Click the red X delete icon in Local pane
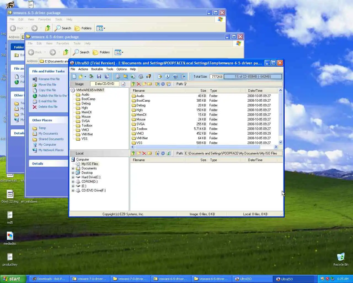This screenshot has height=283, width=353. 144,153
